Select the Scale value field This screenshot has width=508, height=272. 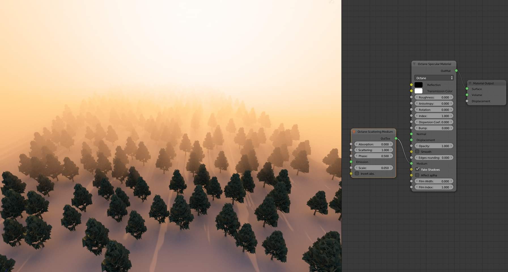point(374,168)
